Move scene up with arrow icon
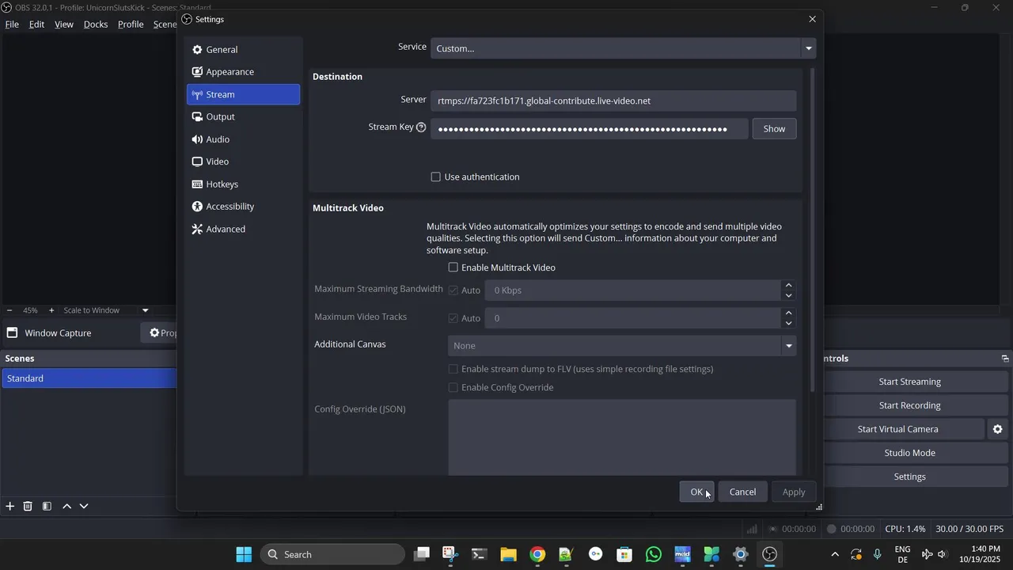1013x570 pixels. pos(66,507)
